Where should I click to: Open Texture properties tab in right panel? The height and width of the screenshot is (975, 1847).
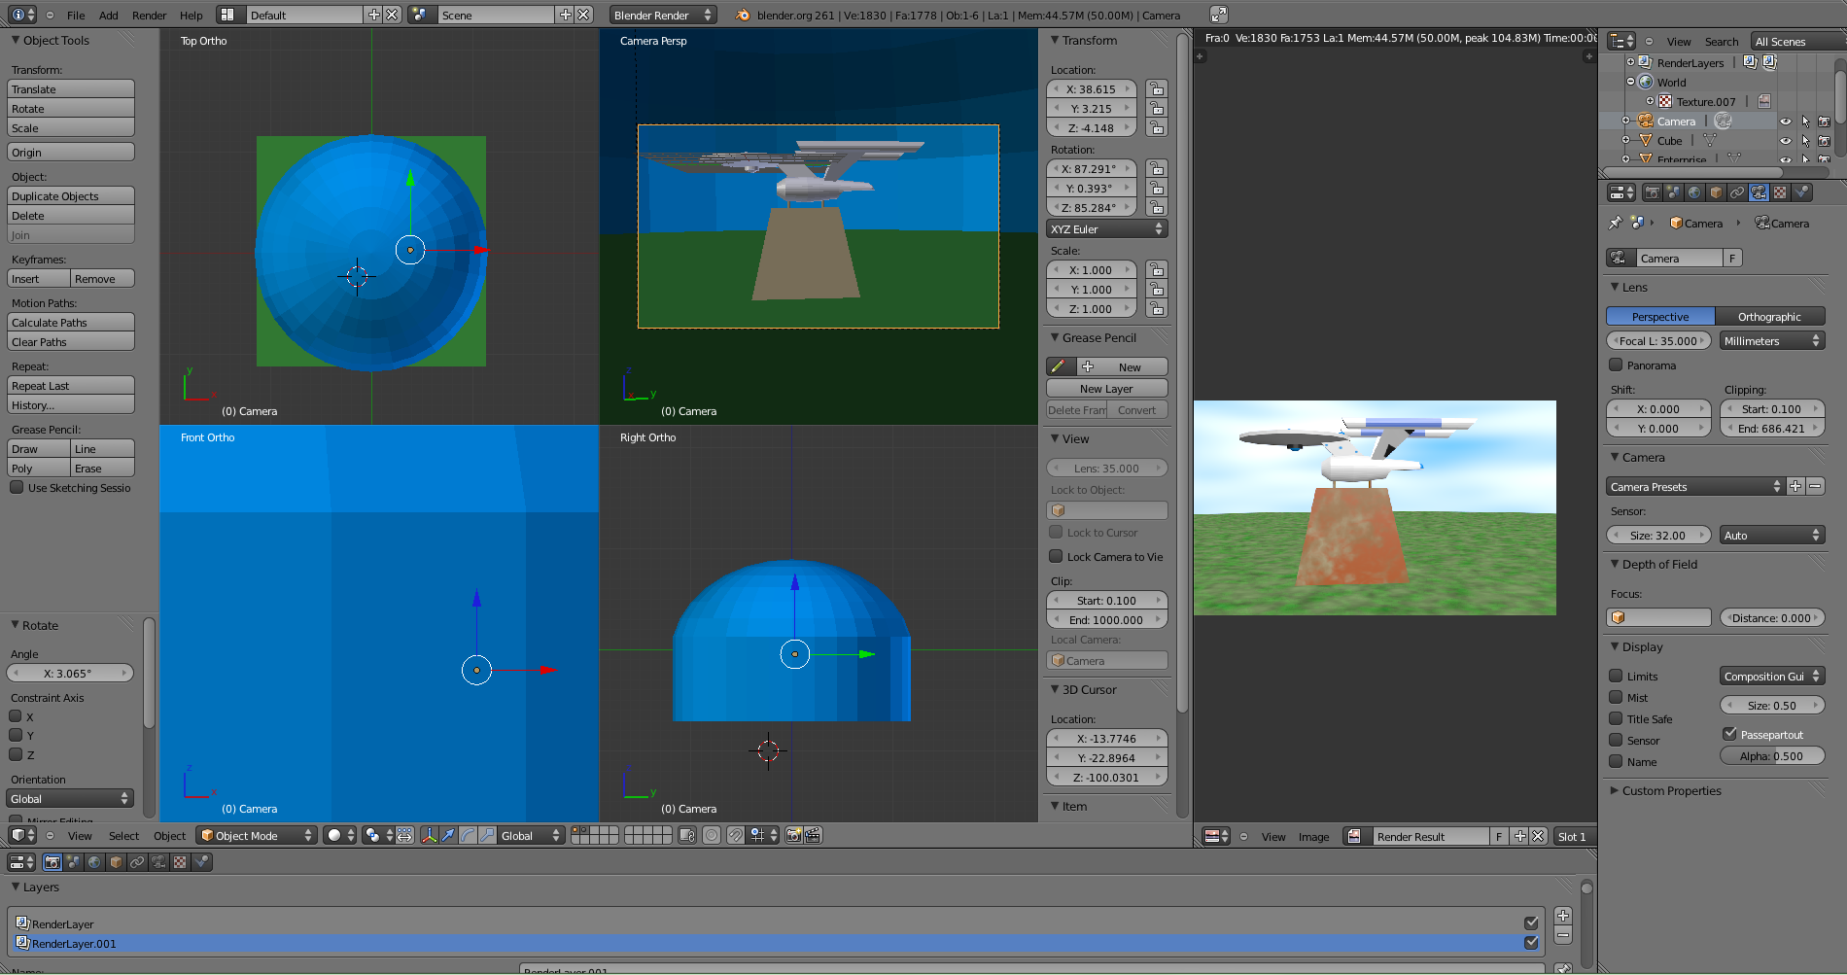pyautogui.click(x=1780, y=192)
